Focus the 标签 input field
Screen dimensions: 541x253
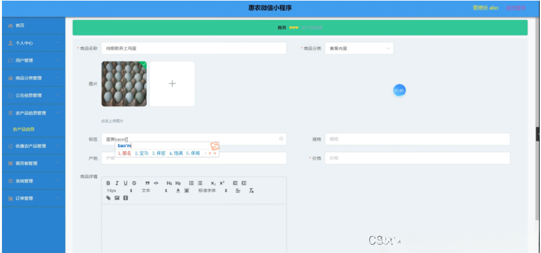point(194,139)
